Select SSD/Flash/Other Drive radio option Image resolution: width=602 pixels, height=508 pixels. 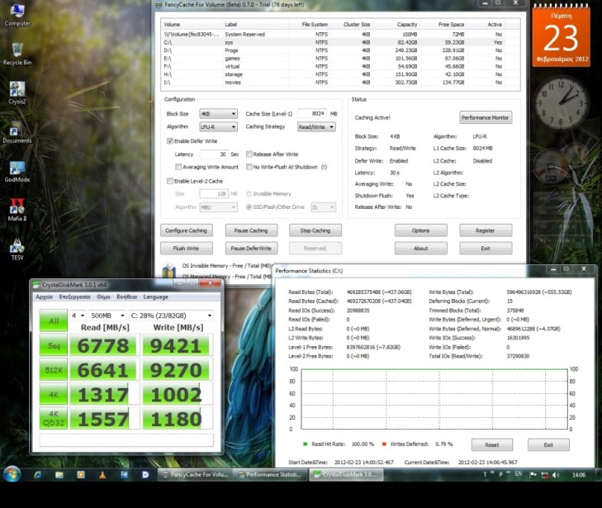pyautogui.click(x=249, y=207)
